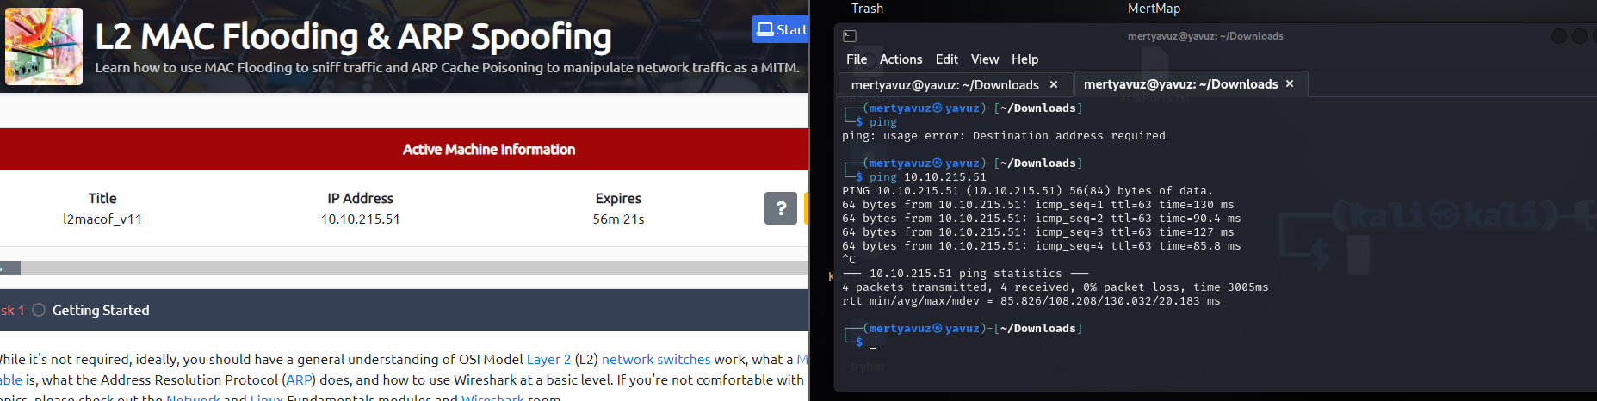Click the ping usage error message
The width and height of the screenshot is (1597, 401).
[1004, 136]
